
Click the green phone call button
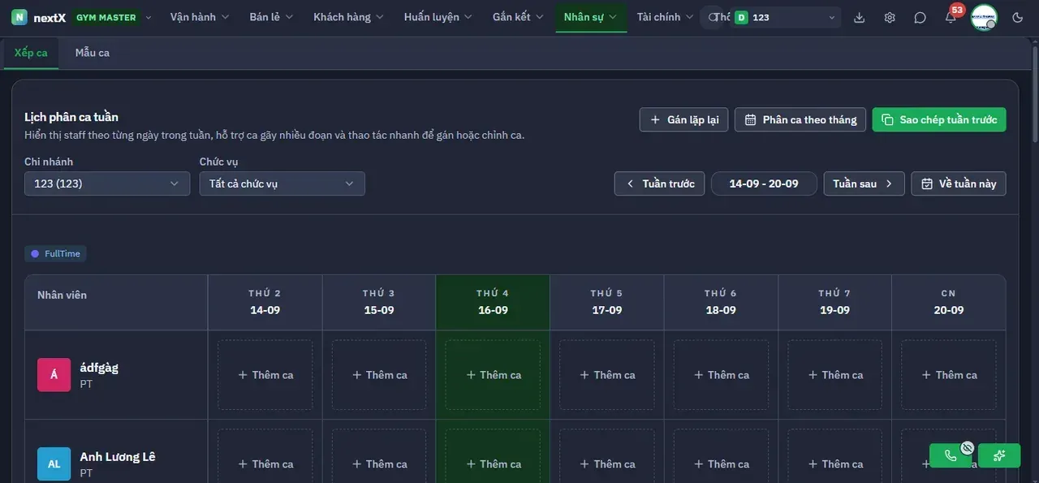(951, 455)
